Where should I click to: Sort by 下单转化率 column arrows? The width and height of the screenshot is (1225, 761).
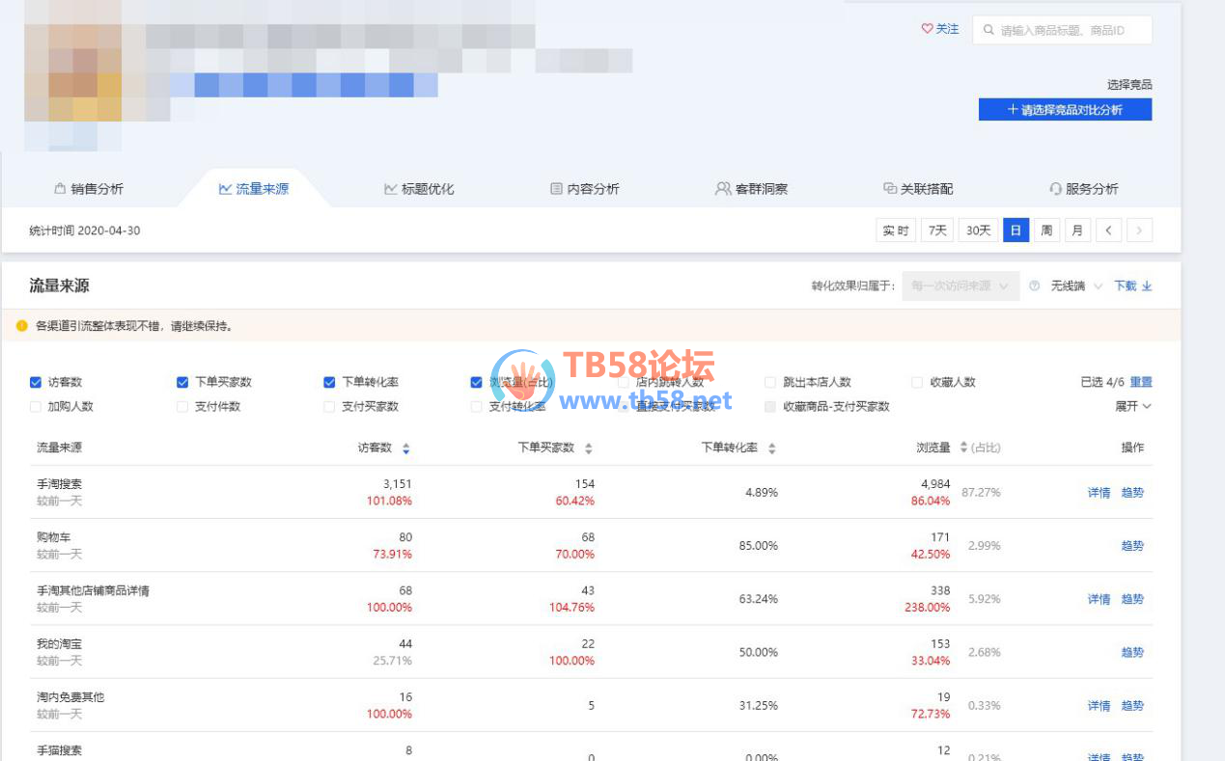(x=771, y=448)
